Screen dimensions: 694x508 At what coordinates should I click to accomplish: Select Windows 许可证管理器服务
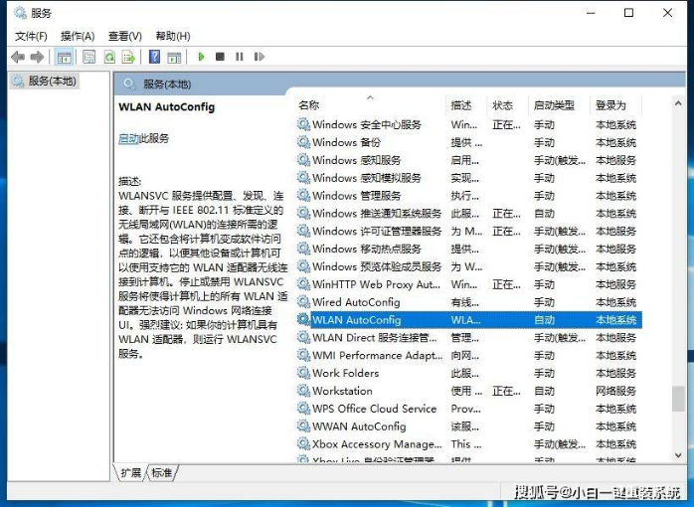click(x=468, y=231)
